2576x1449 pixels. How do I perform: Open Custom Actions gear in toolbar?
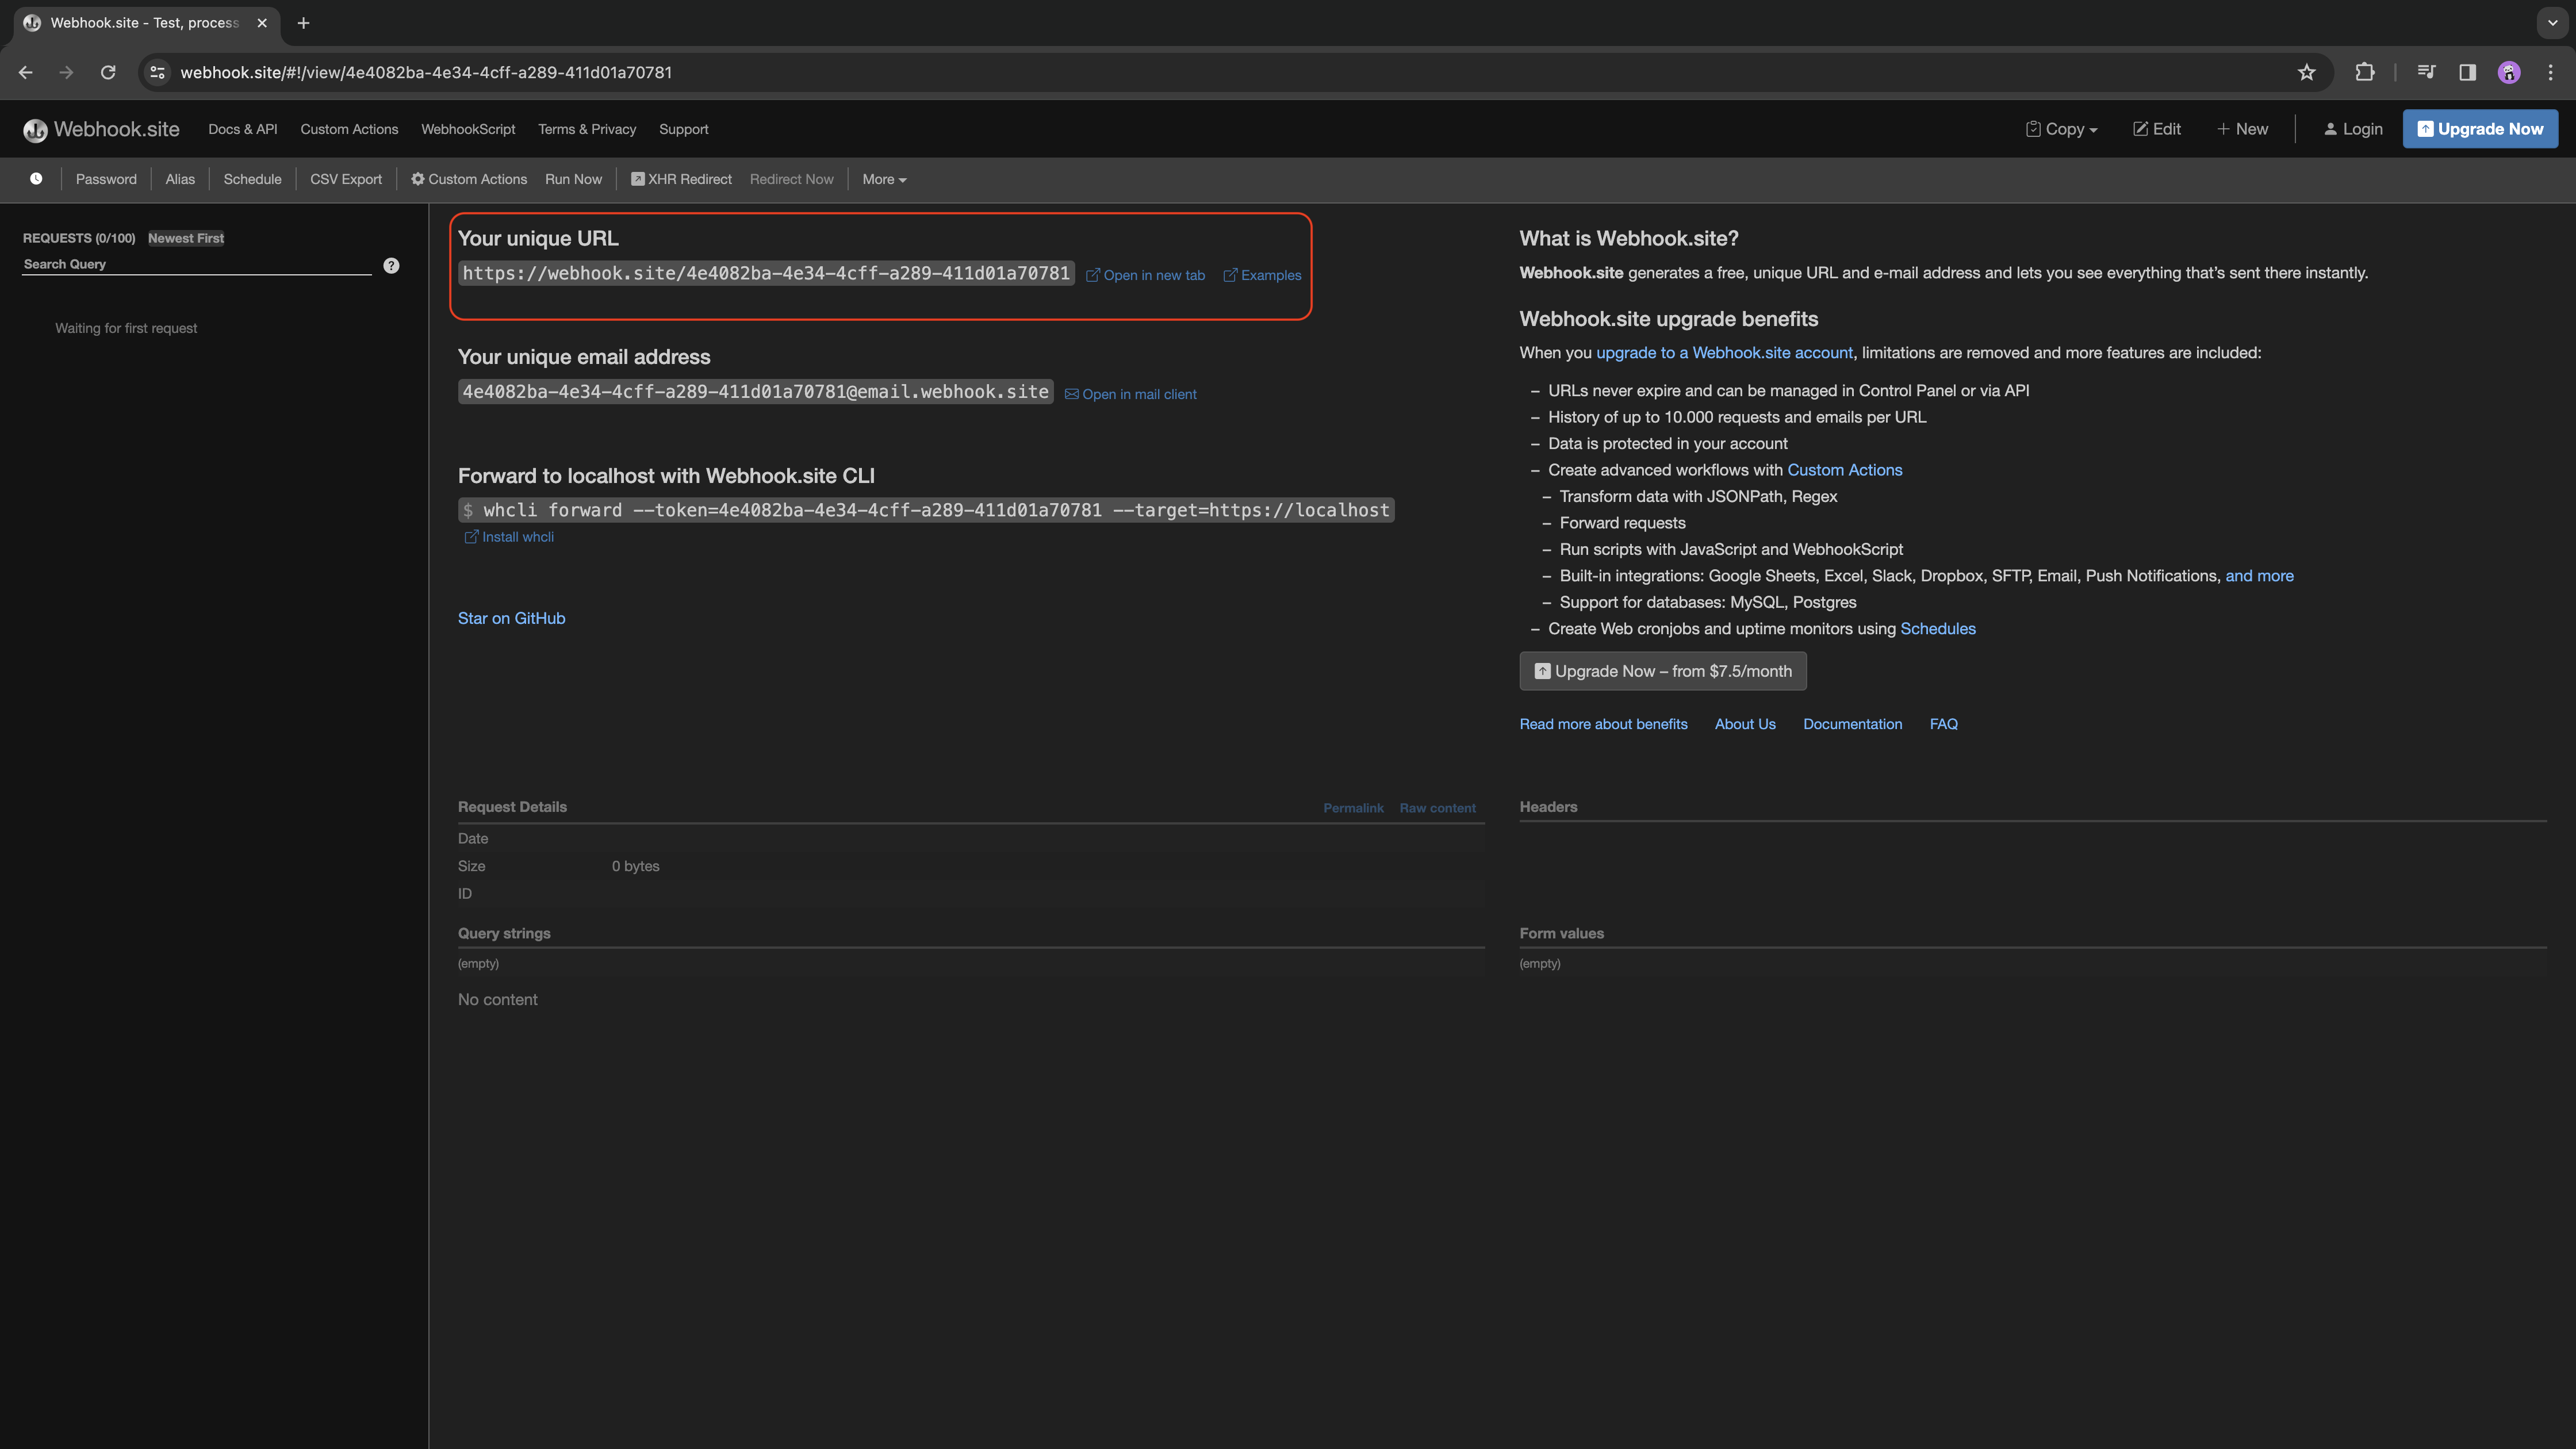(469, 179)
